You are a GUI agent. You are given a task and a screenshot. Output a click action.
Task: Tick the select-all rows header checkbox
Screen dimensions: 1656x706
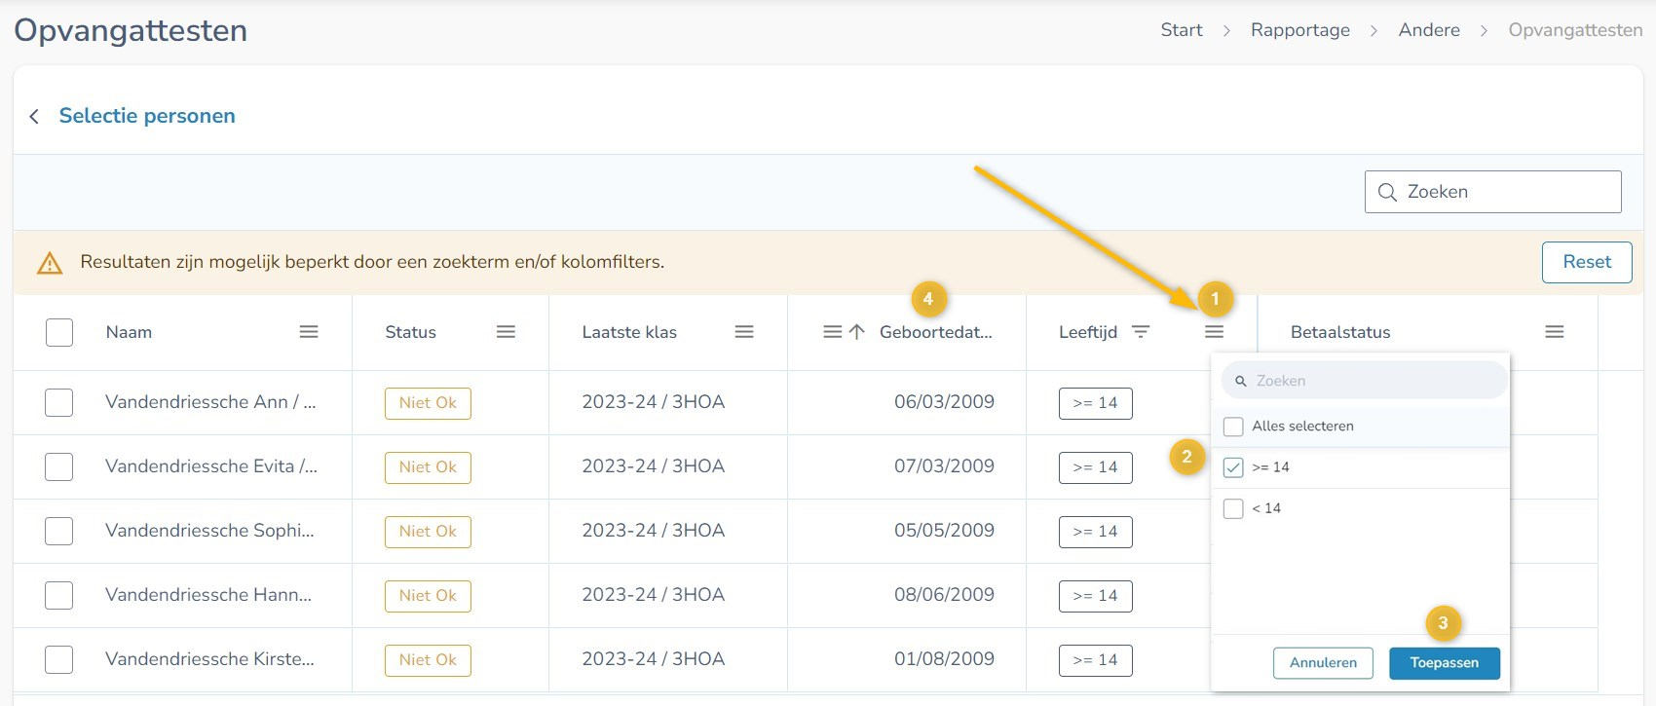point(59,332)
